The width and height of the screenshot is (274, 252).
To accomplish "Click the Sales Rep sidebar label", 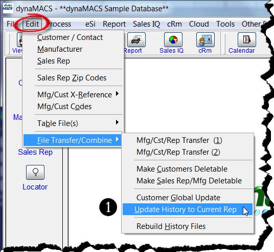I will click(x=35, y=152).
